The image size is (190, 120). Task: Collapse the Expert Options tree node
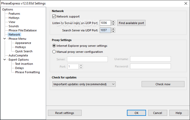click(x=5, y=60)
